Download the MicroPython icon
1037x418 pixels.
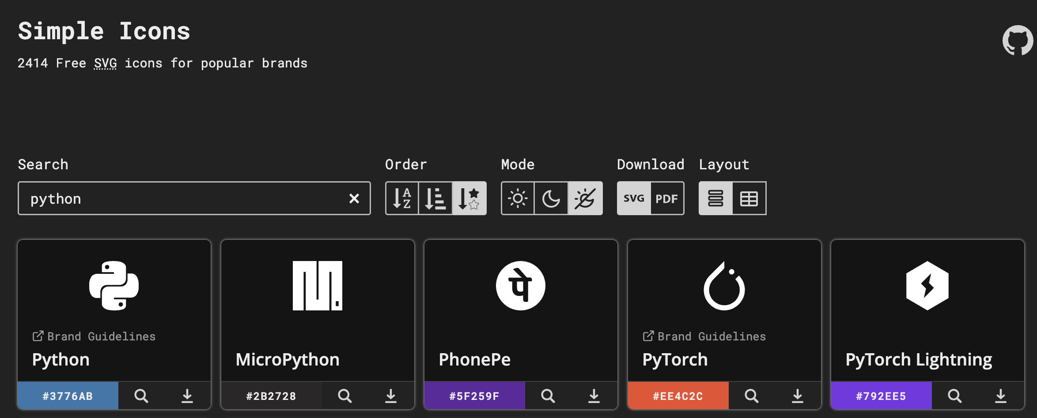[391, 396]
